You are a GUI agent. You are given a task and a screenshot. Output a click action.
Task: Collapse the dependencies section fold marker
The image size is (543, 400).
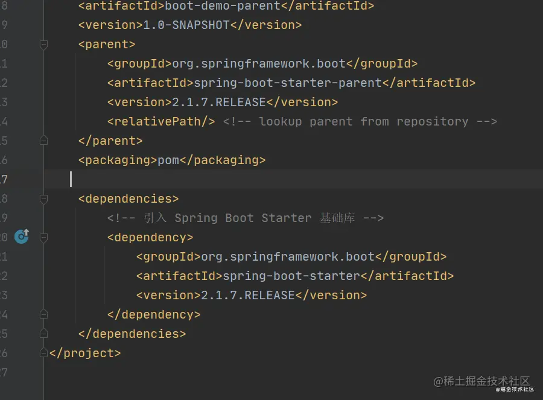pos(43,198)
